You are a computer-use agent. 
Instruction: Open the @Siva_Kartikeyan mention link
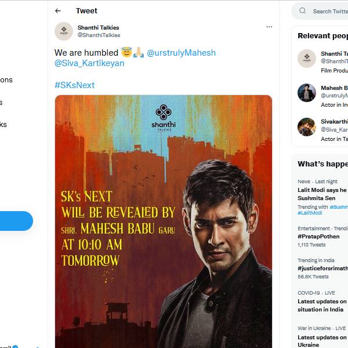pos(89,63)
